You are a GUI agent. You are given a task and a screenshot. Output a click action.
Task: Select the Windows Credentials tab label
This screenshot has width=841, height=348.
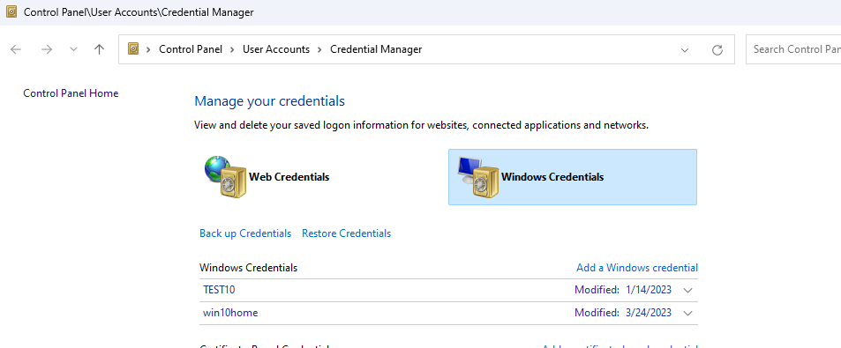(x=552, y=177)
